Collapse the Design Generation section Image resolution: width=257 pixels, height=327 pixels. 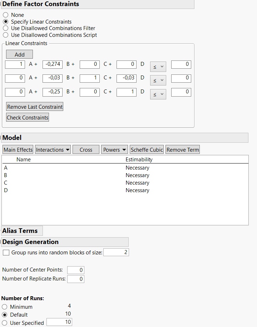pos(1,242)
